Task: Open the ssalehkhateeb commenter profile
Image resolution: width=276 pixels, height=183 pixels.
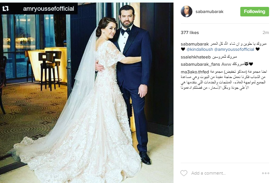Action: 195,57
